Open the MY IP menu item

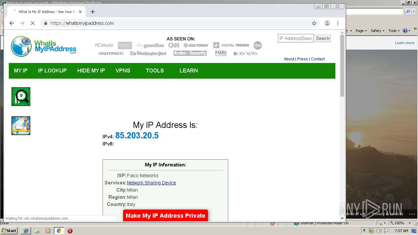click(21, 70)
